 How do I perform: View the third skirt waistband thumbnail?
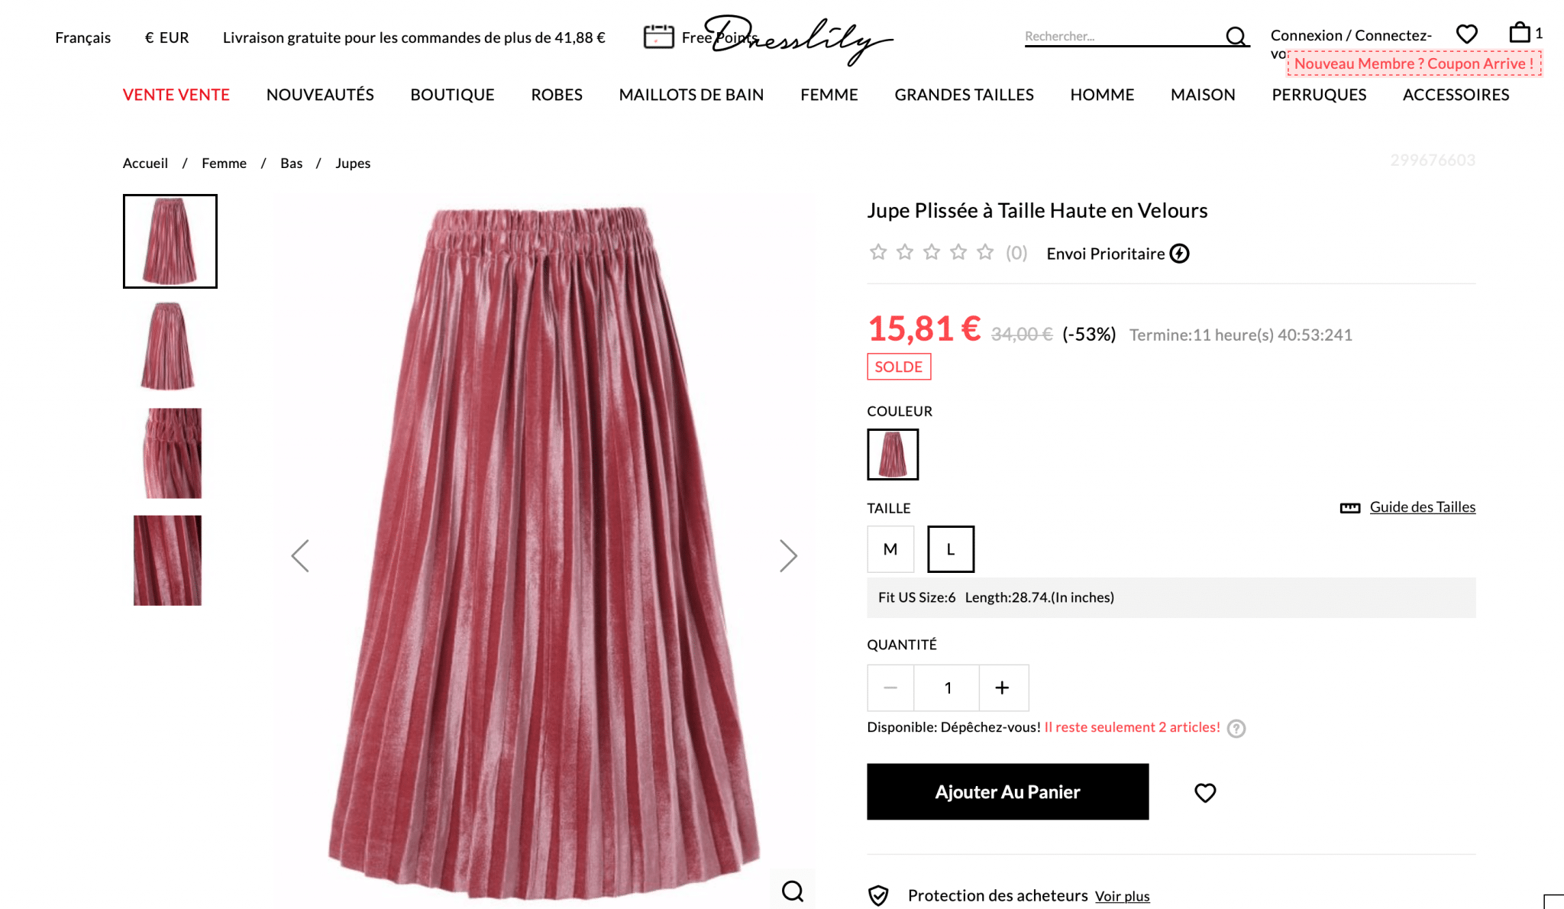(x=170, y=454)
